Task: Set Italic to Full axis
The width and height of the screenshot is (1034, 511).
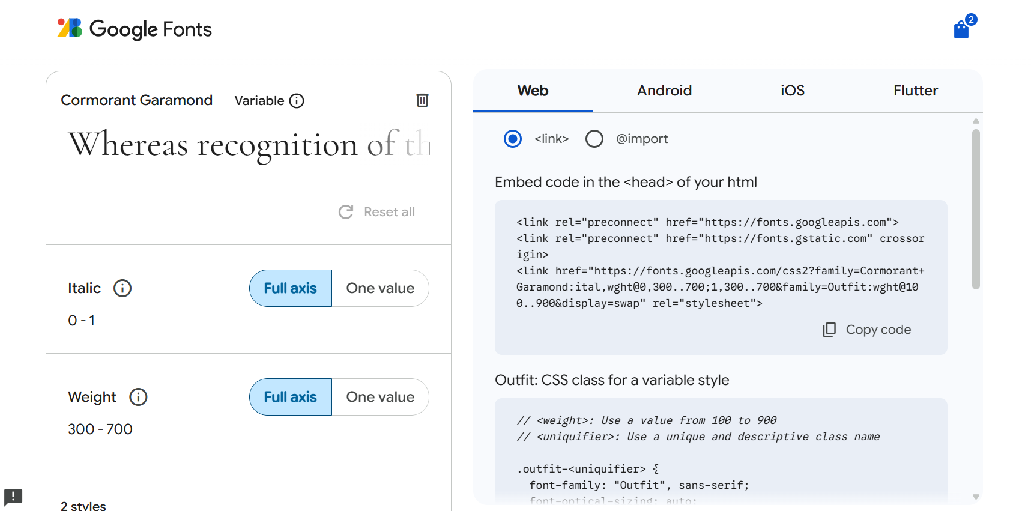Action: pyautogui.click(x=291, y=288)
